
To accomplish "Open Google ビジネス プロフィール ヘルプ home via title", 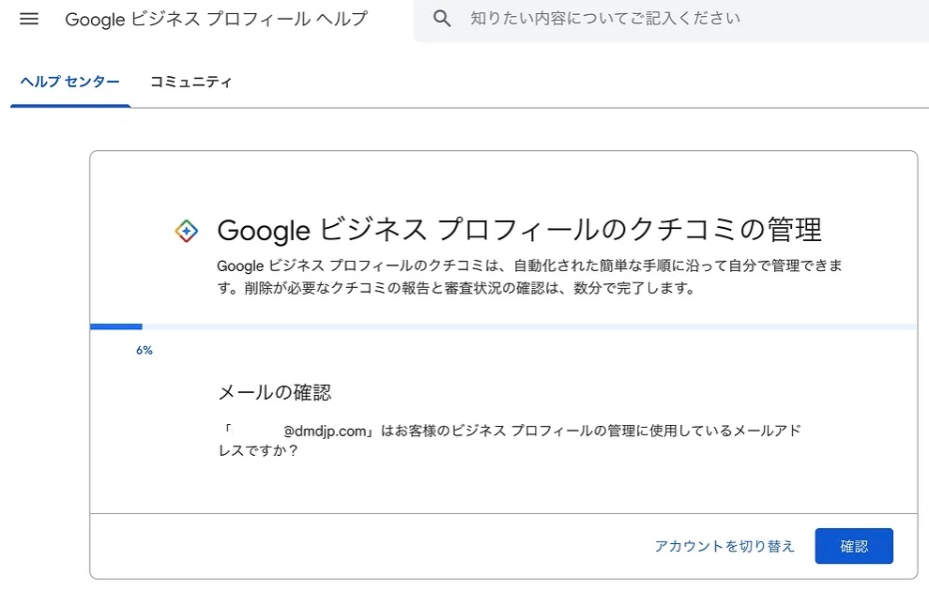I will coord(216,19).
